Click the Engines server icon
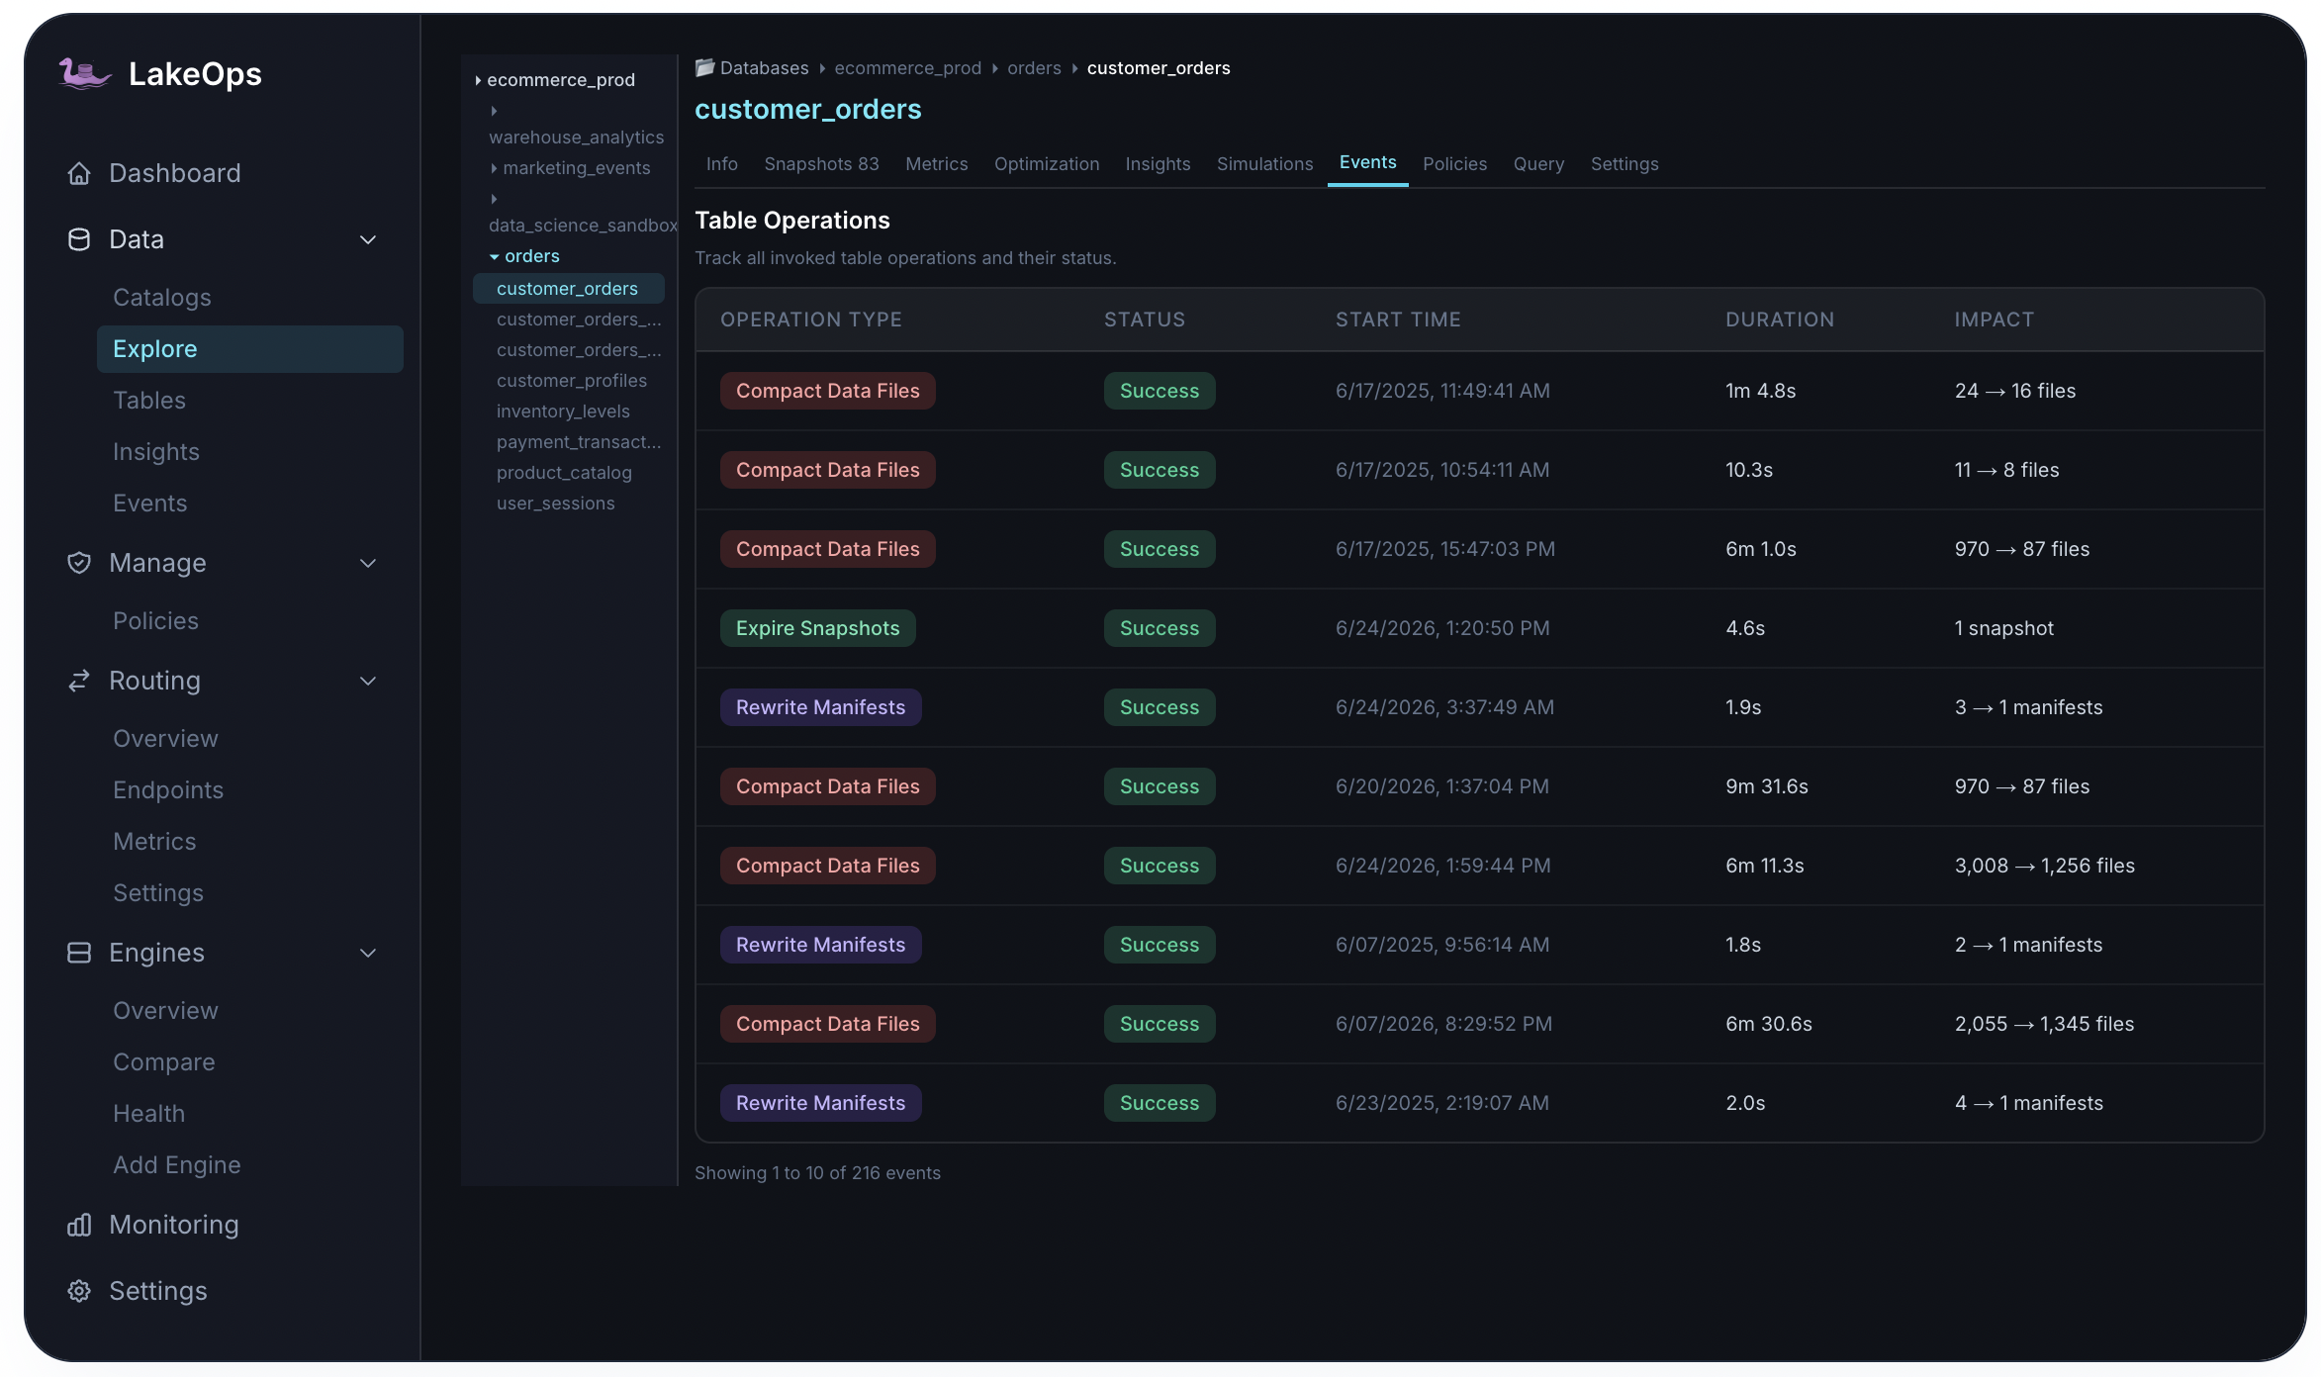2321x1377 pixels. point(79,953)
